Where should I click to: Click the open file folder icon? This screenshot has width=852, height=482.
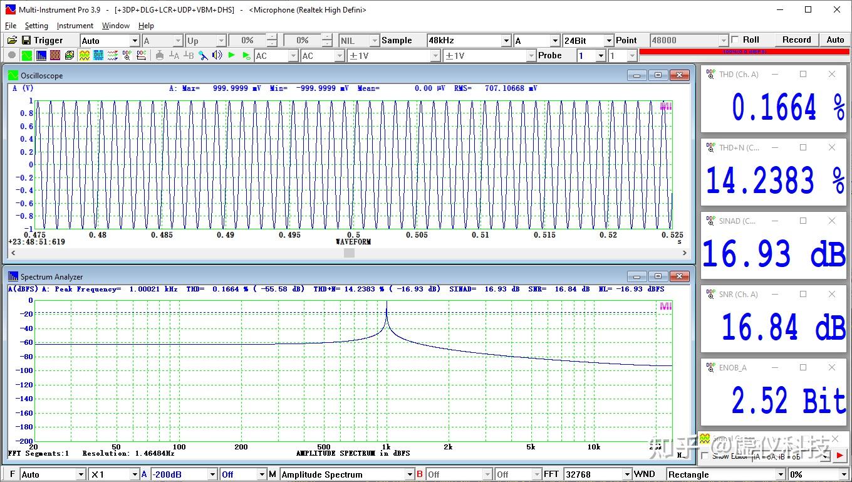click(12, 40)
